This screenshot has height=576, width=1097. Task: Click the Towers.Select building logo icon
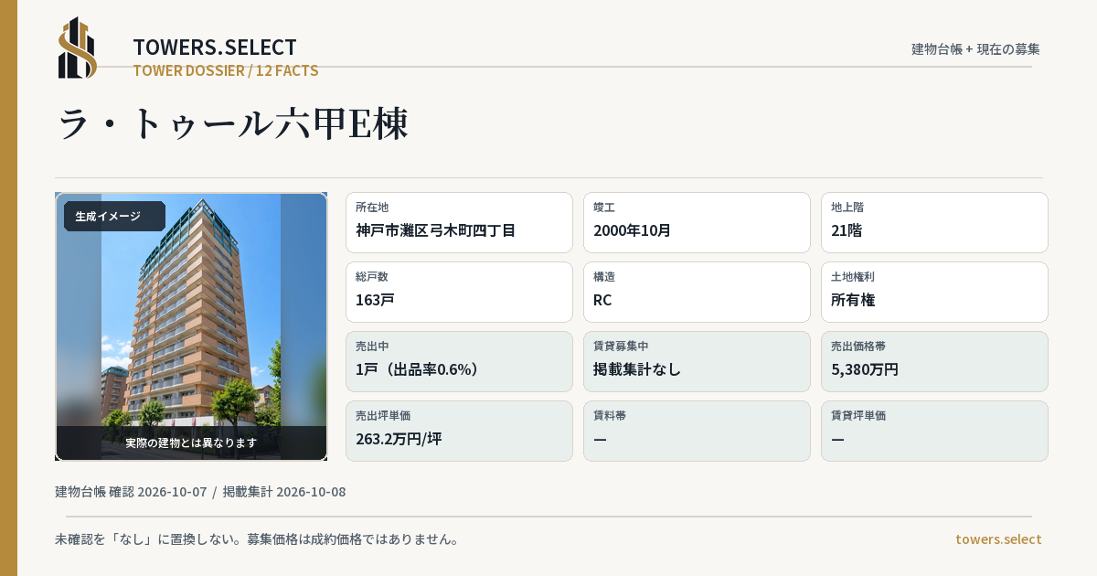tap(78, 48)
